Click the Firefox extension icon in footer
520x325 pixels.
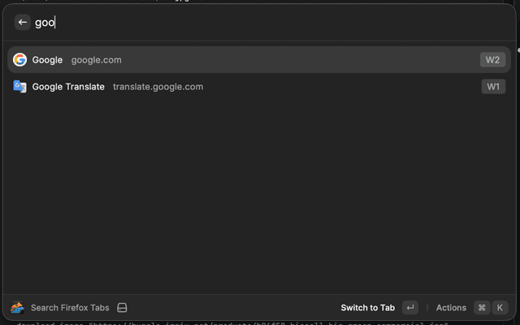point(17,308)
